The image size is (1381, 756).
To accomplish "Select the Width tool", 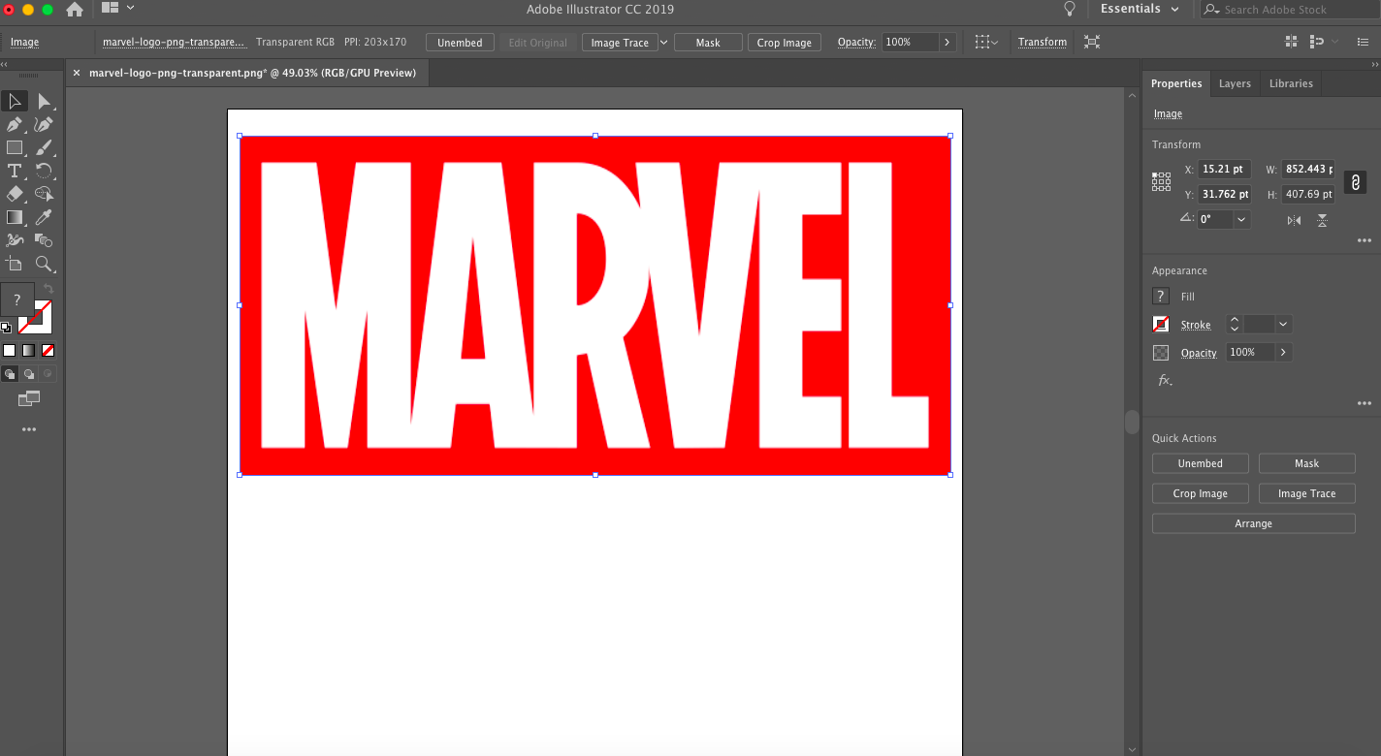I will [x=15, y=240].
